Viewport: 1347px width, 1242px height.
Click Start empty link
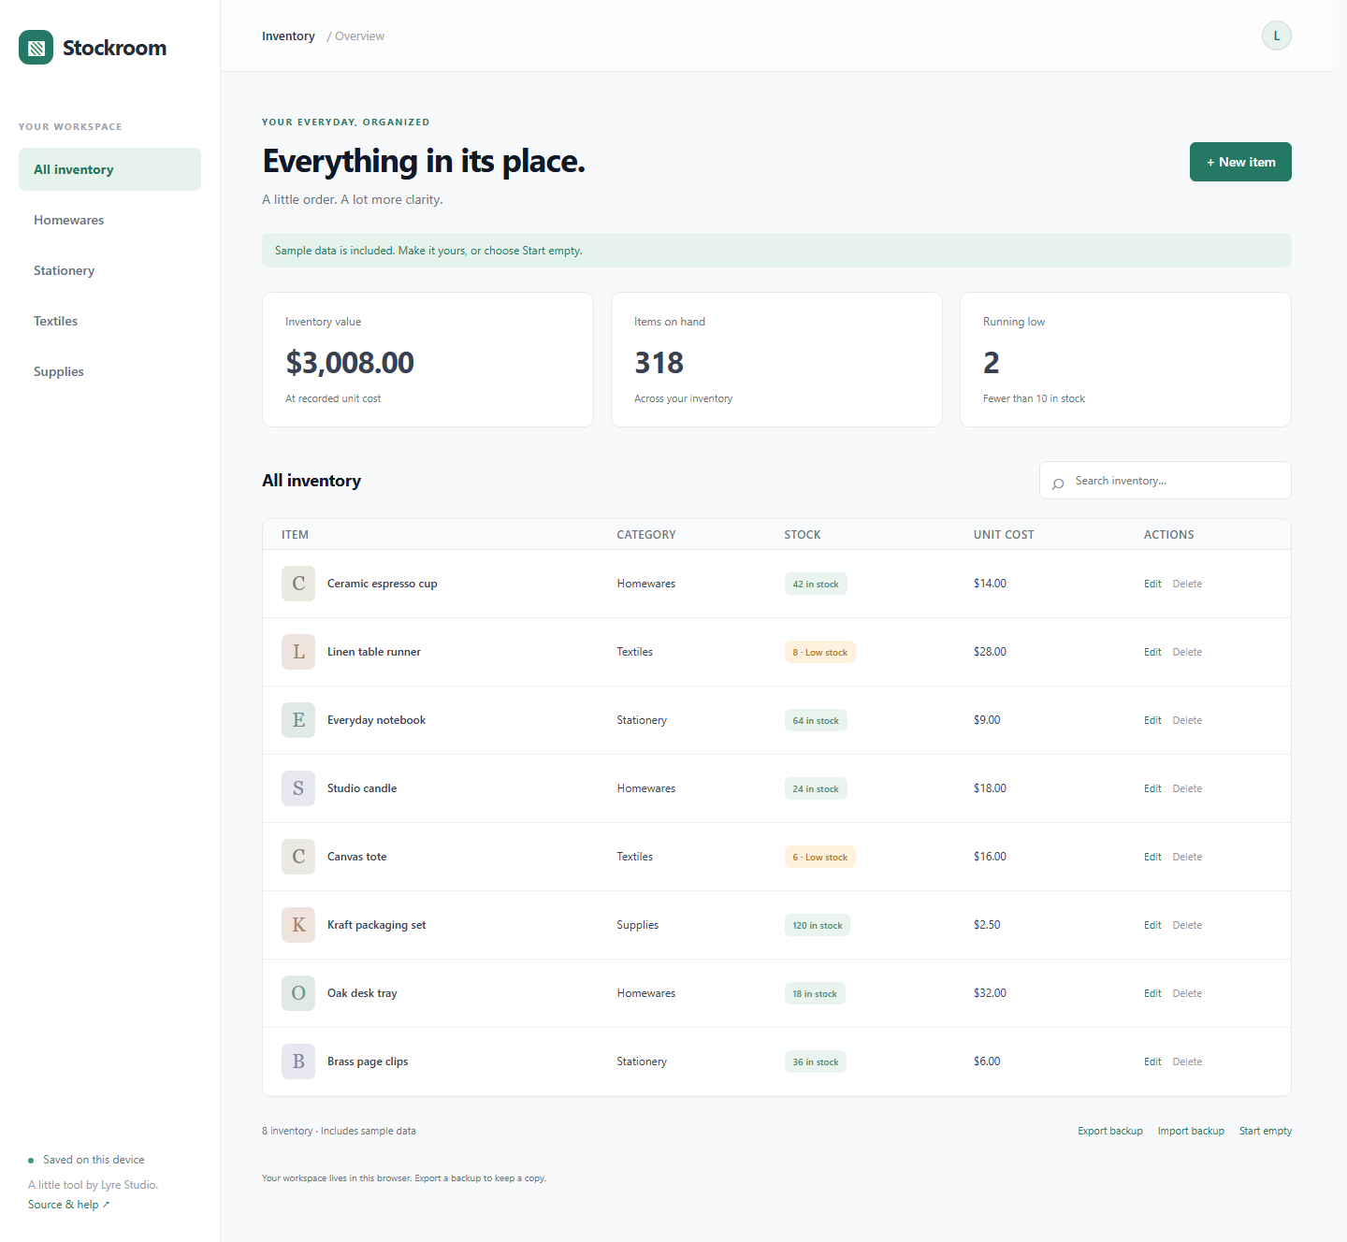1266,1131
